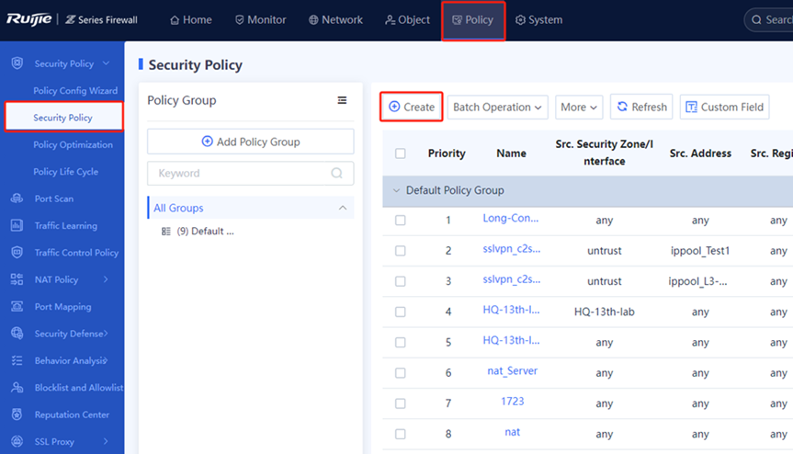Image resolution: width=793 pixels, height=454 pixels.
Task: Expand the More dropdown menu
Action: tap(579, 107)
